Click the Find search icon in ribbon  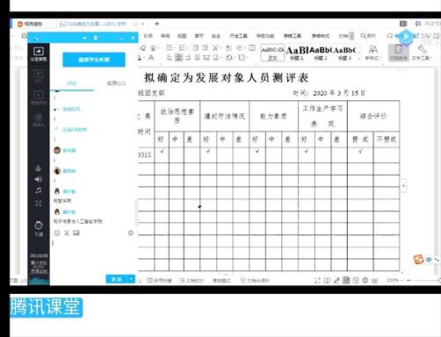[x=368, y=36]
